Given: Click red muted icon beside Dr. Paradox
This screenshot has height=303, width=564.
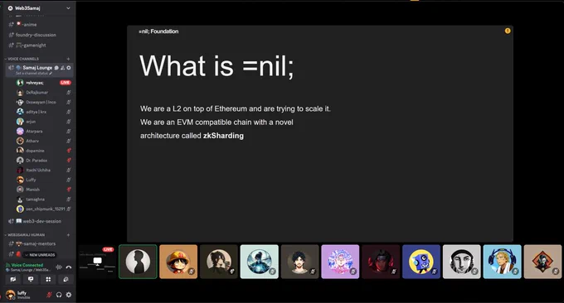Looking at the screenshot, I should 68,160.
